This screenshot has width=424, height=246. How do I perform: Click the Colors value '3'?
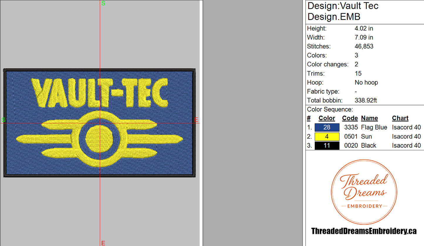357,55
